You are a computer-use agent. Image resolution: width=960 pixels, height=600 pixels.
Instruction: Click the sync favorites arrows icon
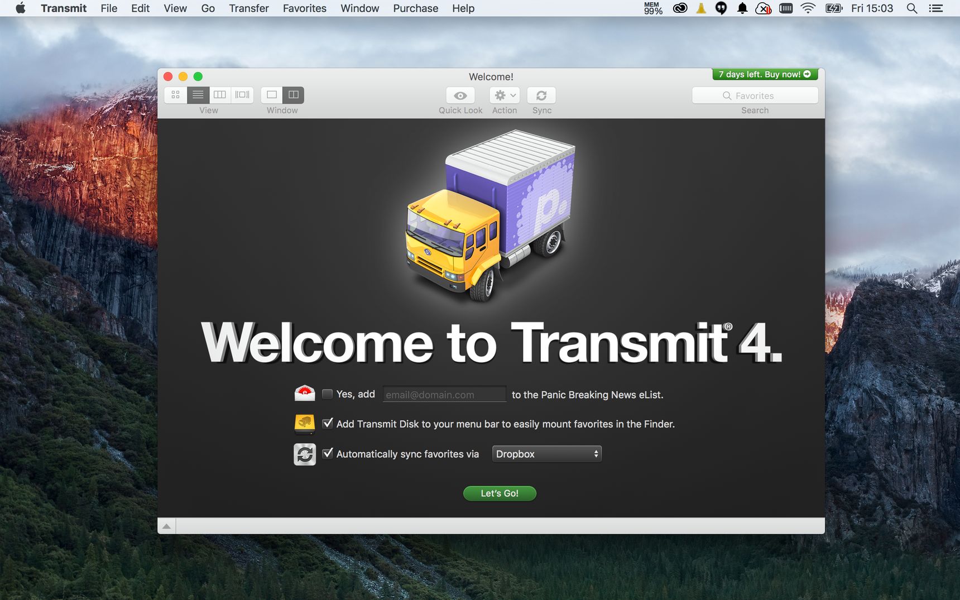click(x=305, y=454)
